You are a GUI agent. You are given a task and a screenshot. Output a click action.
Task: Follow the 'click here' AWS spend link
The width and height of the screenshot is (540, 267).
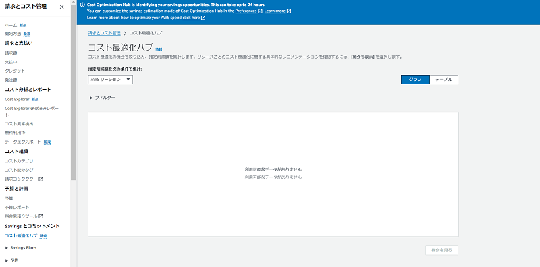tap(194, 18)
